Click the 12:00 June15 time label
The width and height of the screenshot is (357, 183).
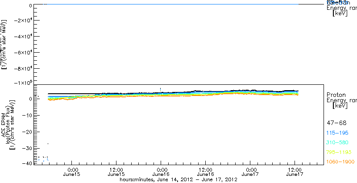pyautogui.click(x=116, y=172)
